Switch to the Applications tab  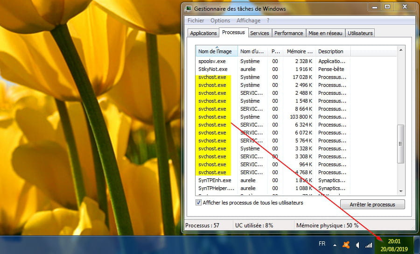(x=203, y=33)
